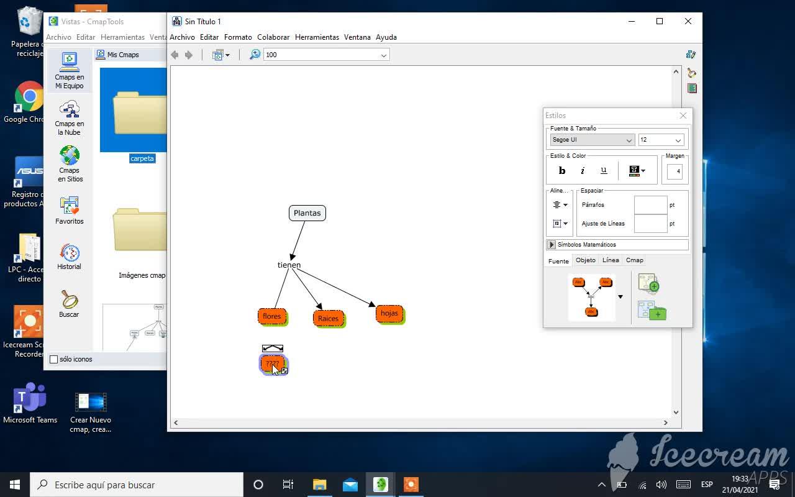Screen dimensions: 795x497
Task: Select the Plantas concept node
Action: click(307, 213)
